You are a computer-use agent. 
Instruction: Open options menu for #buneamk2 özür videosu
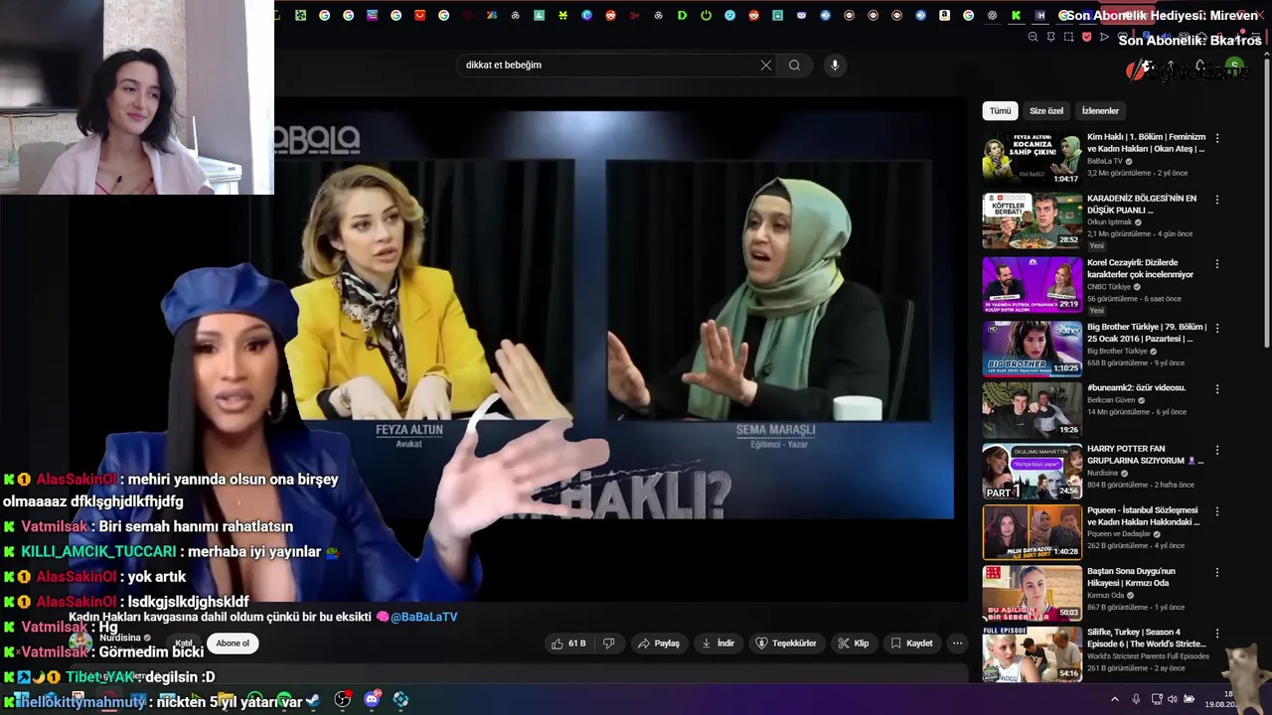click(1217, 389)
